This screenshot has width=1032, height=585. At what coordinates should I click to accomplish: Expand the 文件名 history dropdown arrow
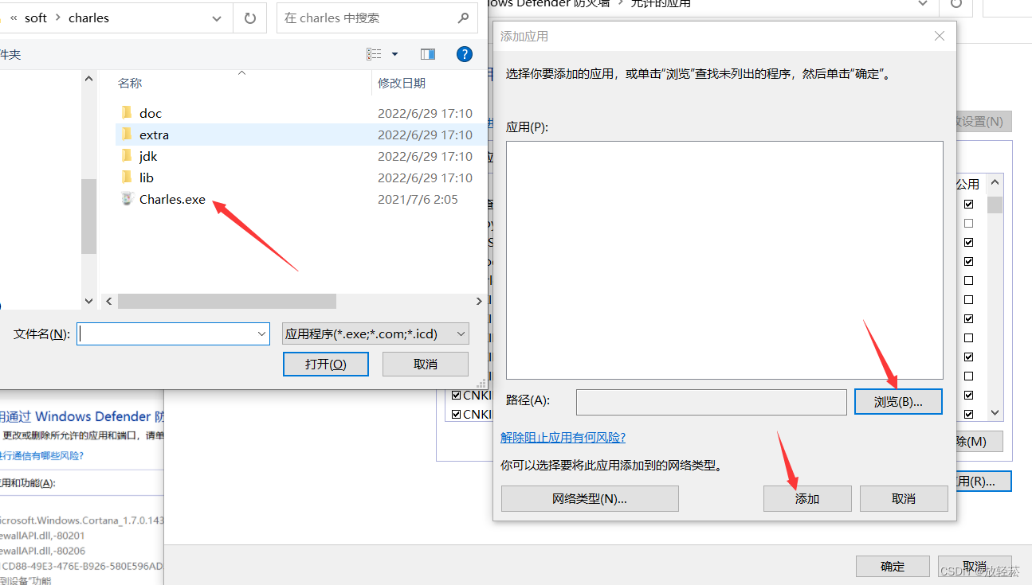click(261, 334)
